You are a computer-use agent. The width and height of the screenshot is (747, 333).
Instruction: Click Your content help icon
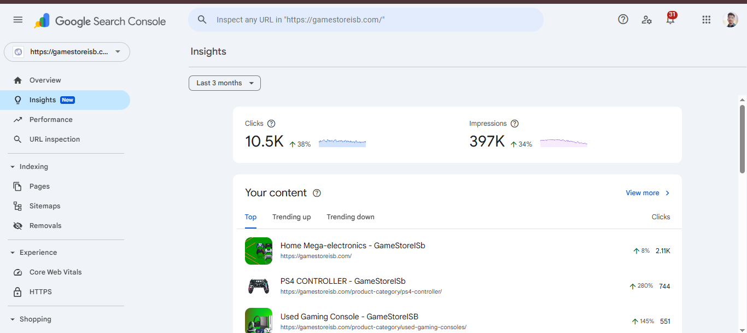(x=317, y=193)
